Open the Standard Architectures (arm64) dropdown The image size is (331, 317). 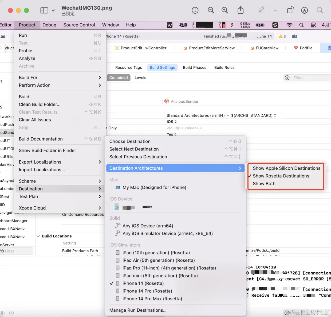(275, 115)
